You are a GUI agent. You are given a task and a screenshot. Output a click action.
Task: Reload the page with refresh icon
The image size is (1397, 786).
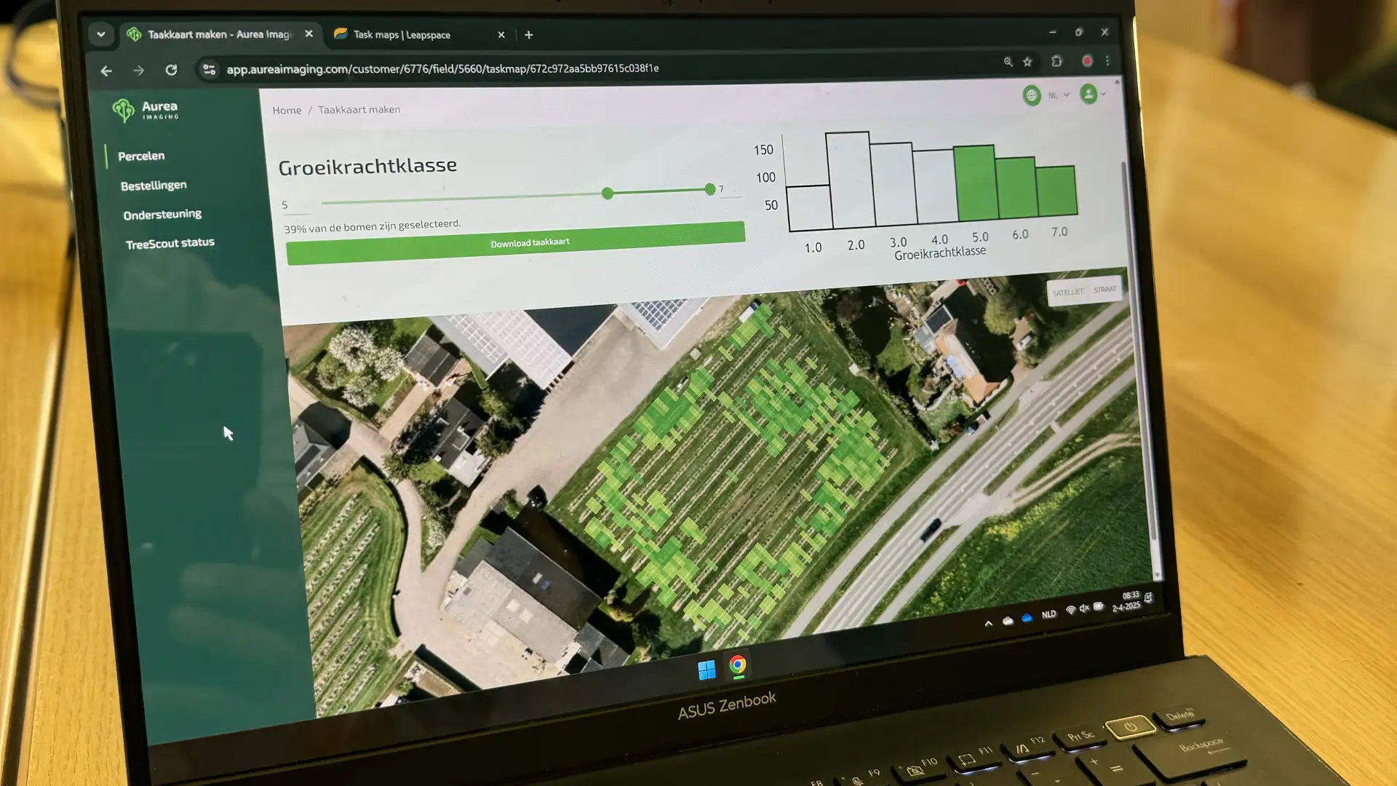point(171,70)
